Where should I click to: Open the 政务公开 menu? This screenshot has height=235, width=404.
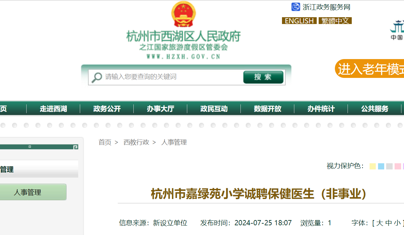coord(107,109)
